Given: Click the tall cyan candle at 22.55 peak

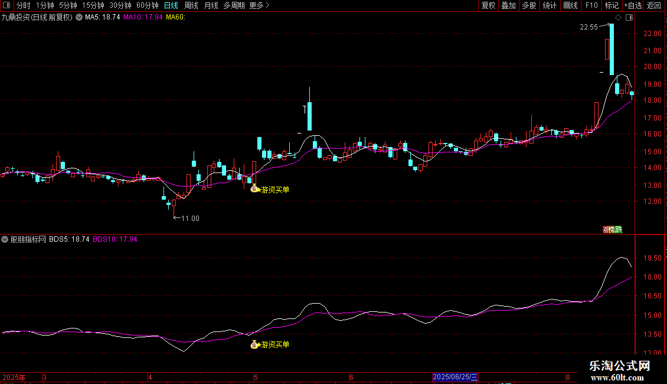Looking at the screenshot, I should [x=612, y=50].
